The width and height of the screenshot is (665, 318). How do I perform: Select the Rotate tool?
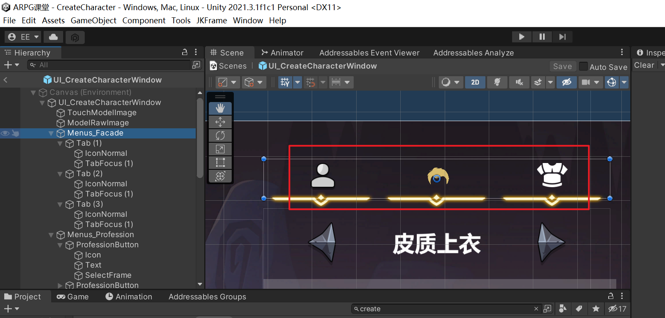coord(220,135)
